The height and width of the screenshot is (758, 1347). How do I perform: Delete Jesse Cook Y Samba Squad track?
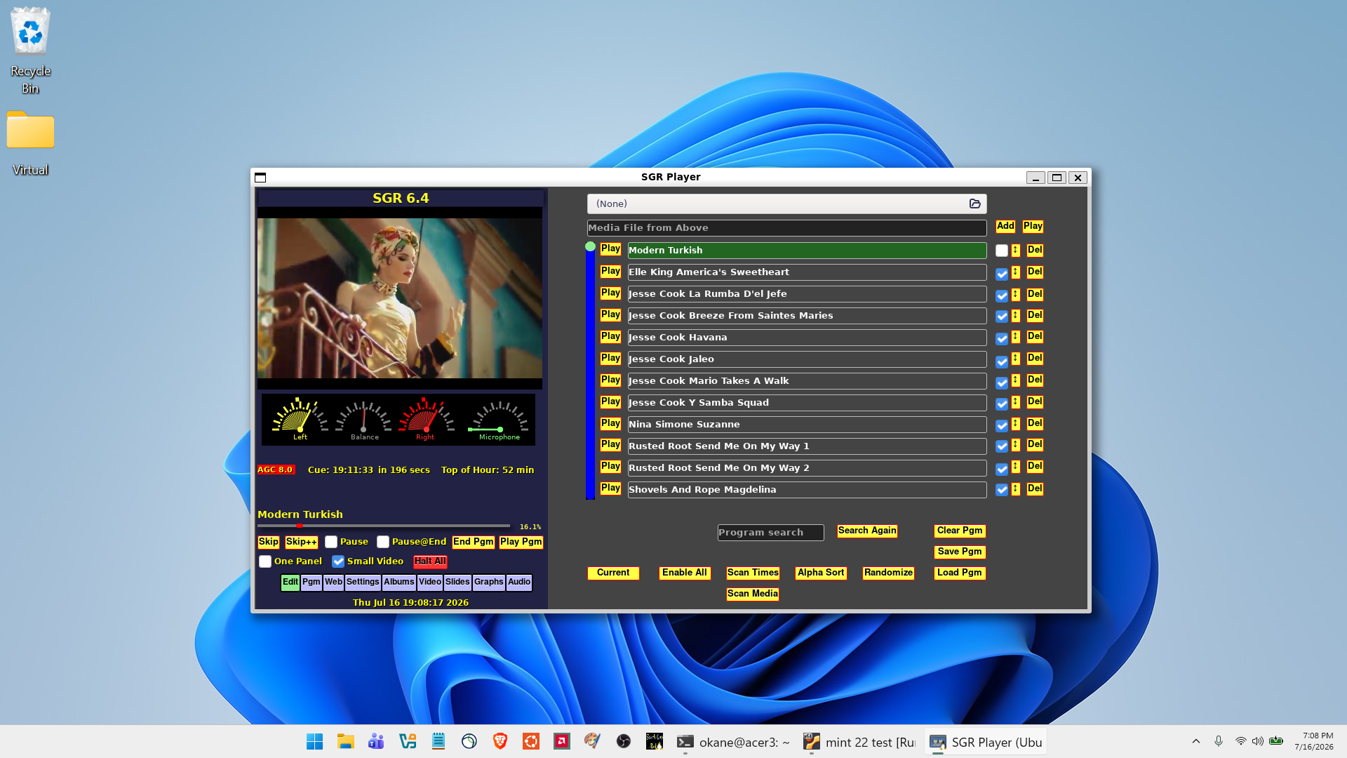(x=1035, y=402)
